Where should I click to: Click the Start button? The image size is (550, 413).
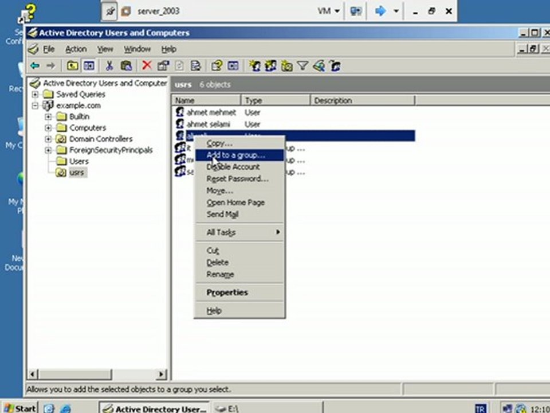pyautogui.click(x=19, y=408)
